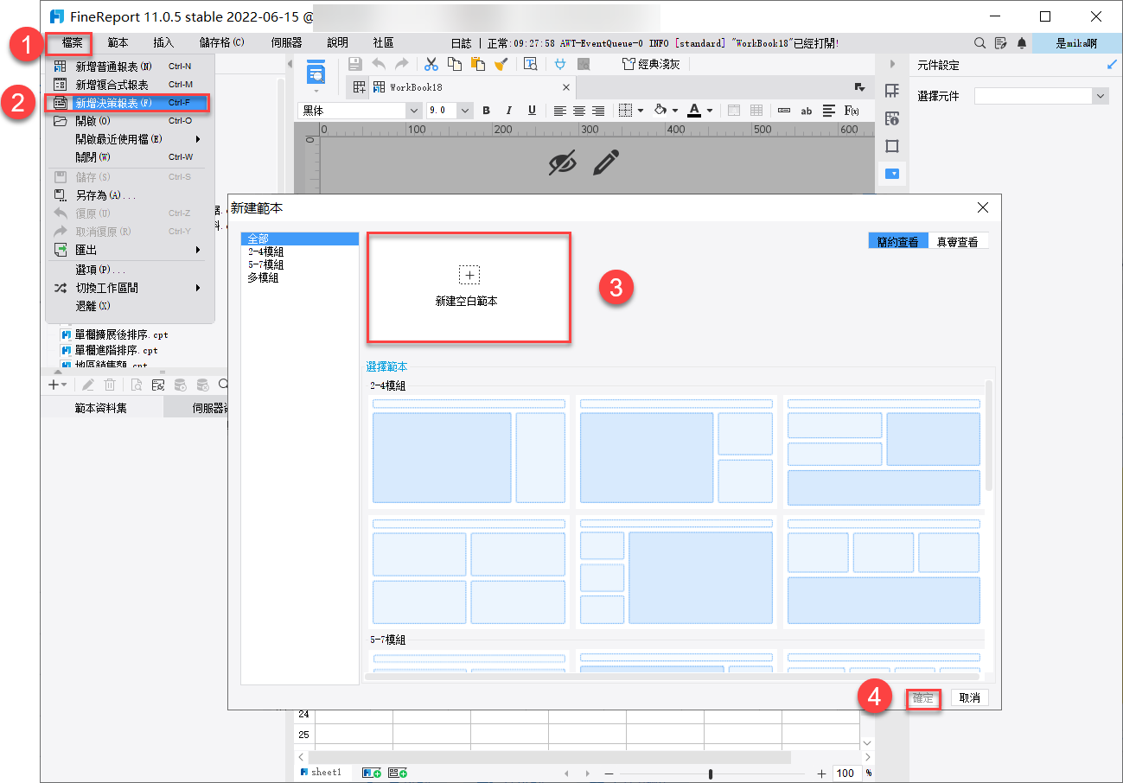The image size is (1123, 783).
Task: Switch to 真實查看 view mode
Action: pos(958,242)
